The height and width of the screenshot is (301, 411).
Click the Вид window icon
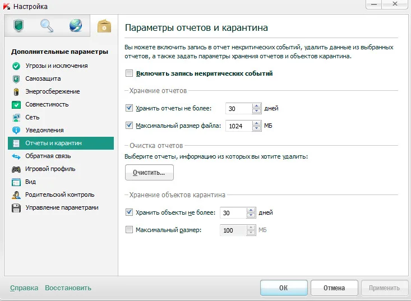tap(16, 182)
